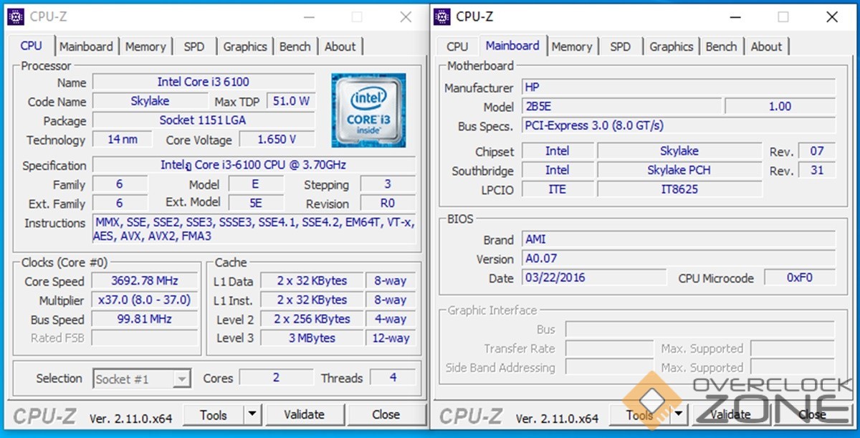Close left CPU-Z window with X

click(x=406, y=16)
